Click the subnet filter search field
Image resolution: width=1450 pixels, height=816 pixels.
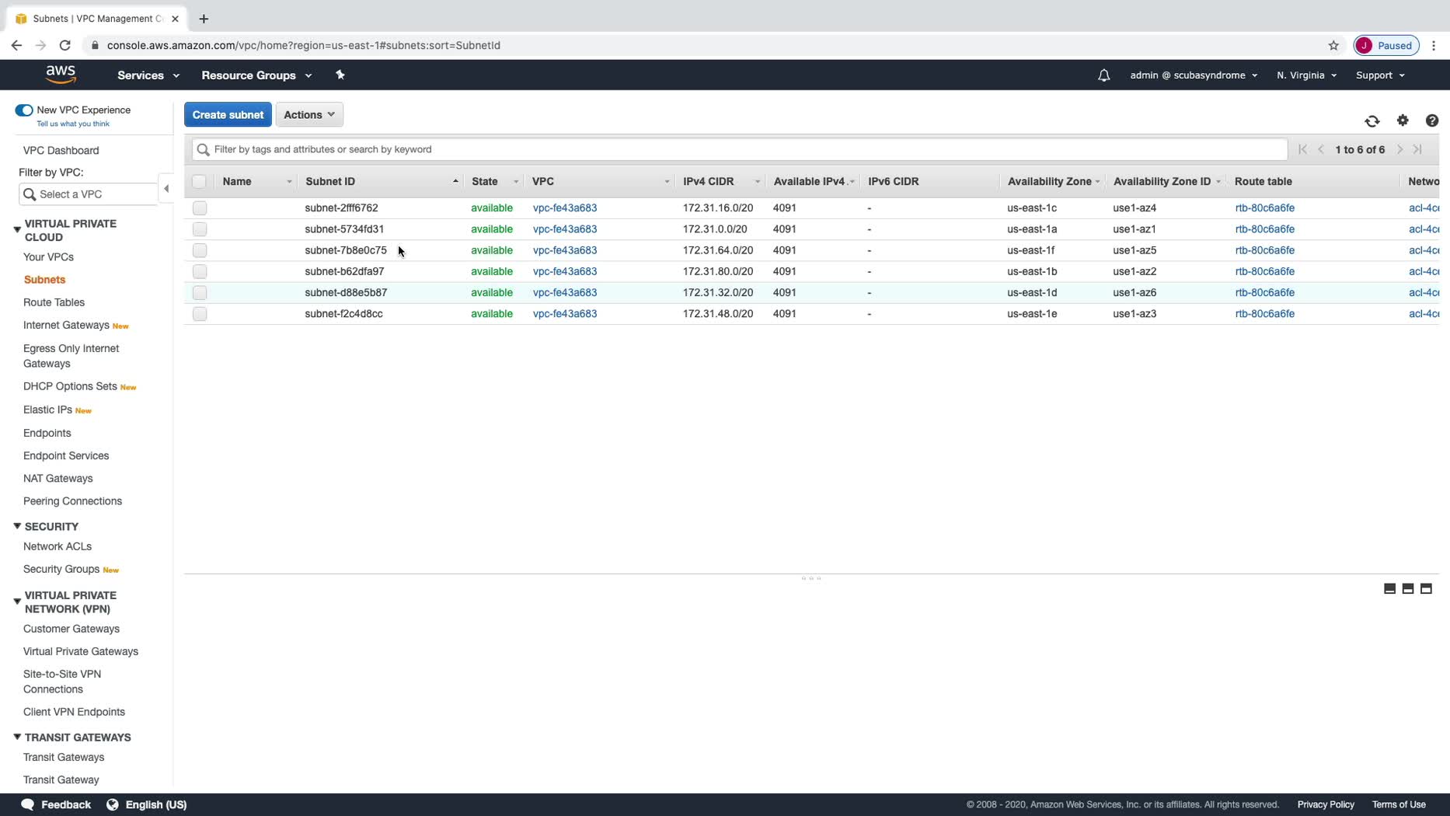coord(740,149)
